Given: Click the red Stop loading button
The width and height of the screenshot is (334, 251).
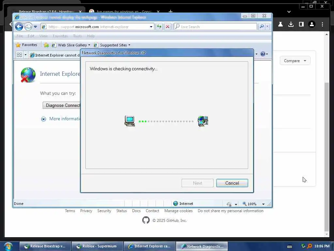Looking at the screenshot, I should tap(168, 27).
